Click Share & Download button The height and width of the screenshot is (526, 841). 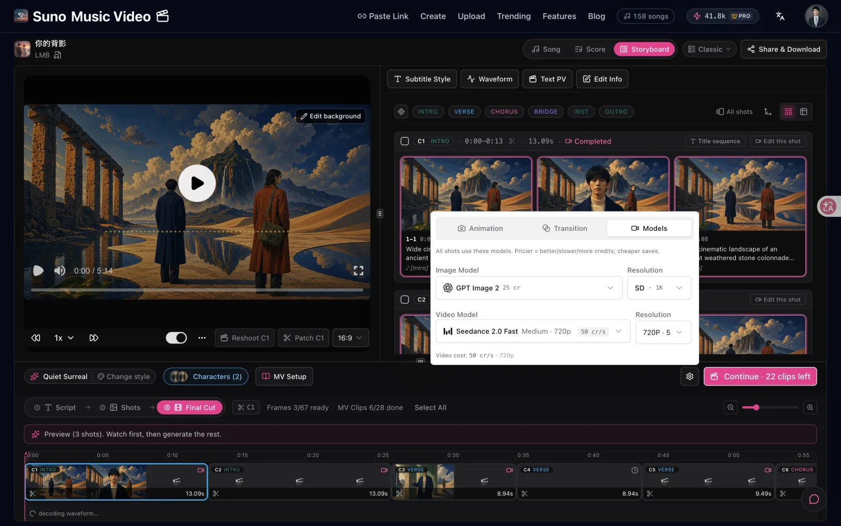pyautogui.click(x=784, y=49)
